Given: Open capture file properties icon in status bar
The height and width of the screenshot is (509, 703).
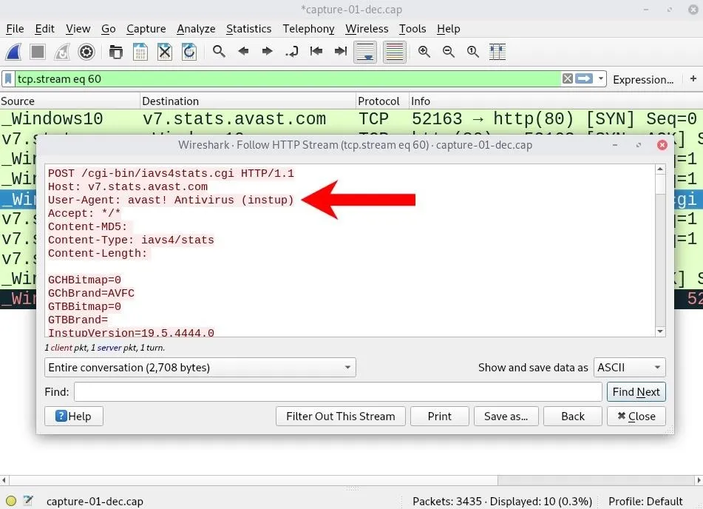Looking at the screenshot, I should click(x=28, y=500).
